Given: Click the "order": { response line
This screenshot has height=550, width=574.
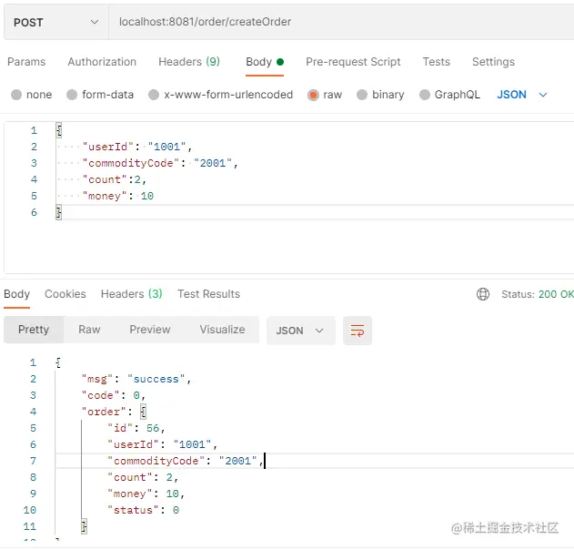Looking at the screenshot, I should 114,412.
